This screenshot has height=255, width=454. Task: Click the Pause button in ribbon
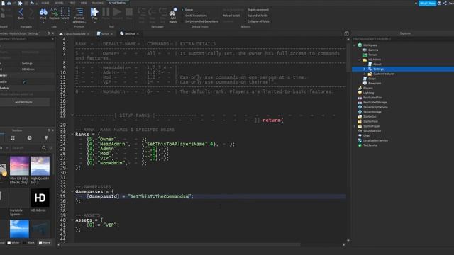(106, 12)
